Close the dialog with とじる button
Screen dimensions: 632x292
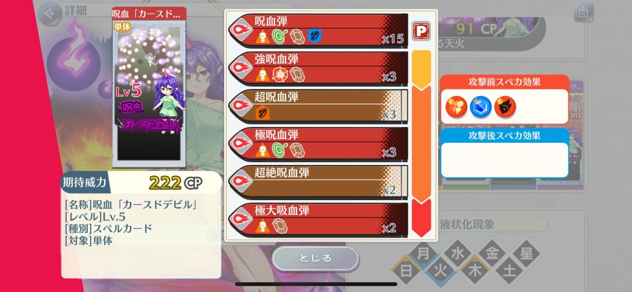[315, 258]
